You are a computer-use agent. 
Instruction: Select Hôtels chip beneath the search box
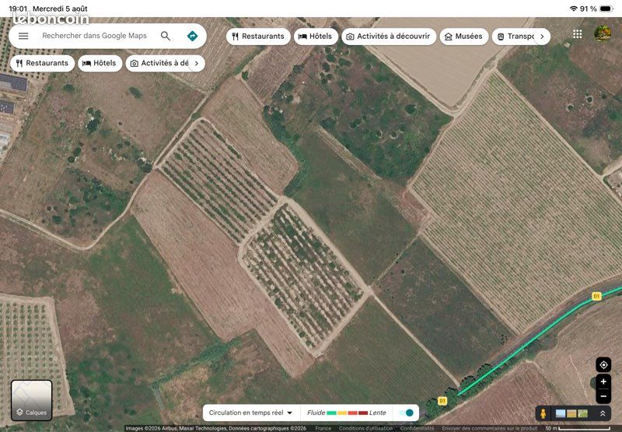tap(100, 64)
